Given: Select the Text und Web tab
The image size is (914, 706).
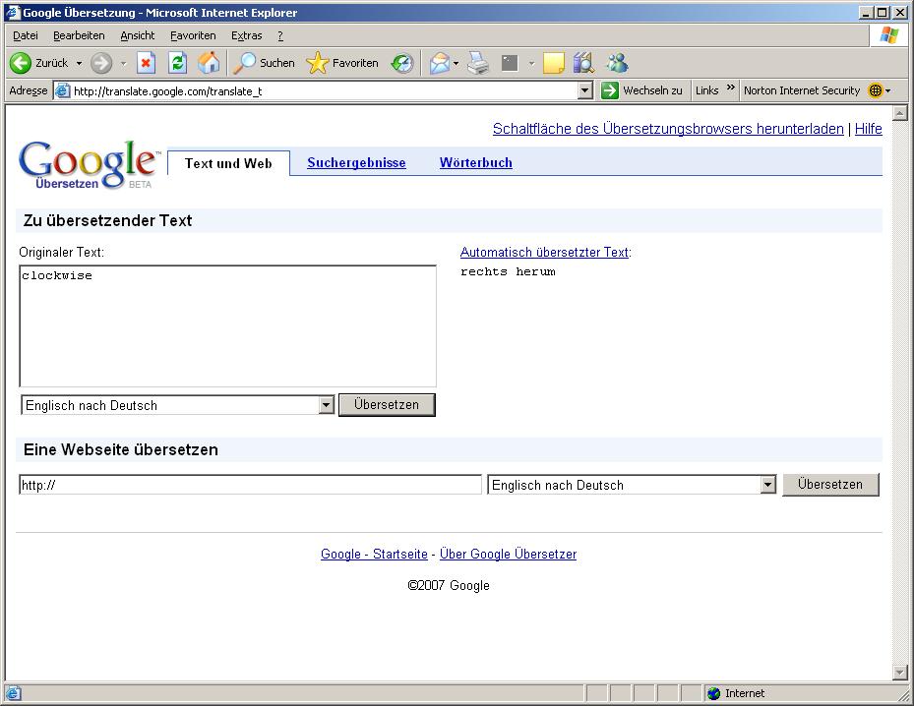Looking at the screenshot, I should [228, 163].
